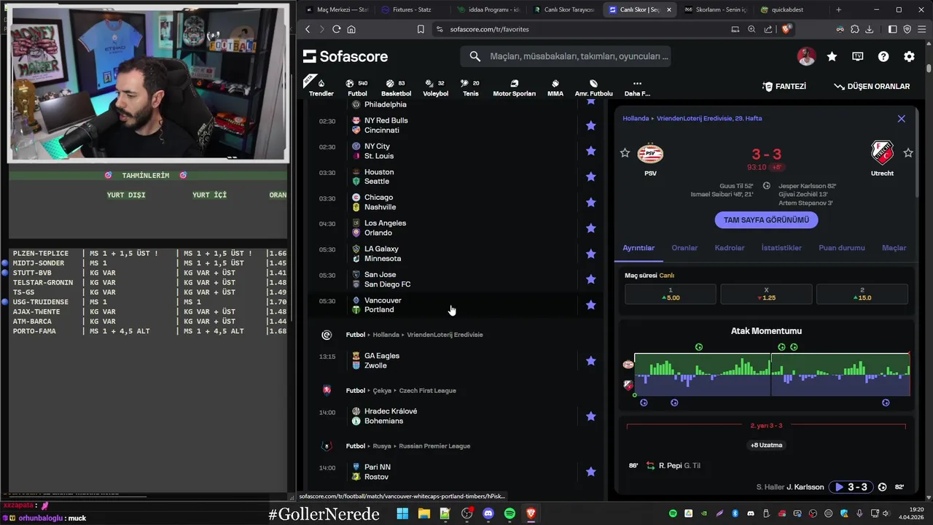The image size is (933, 525).
Task: Open the DÜŞEN ORANLAR link
Action: (x=873, y=86)
